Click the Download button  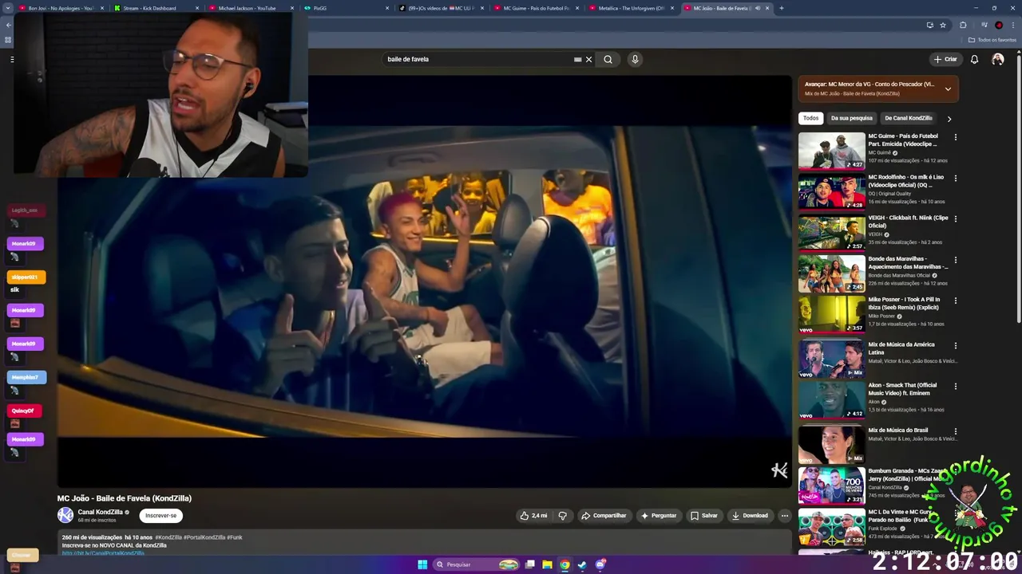point(750,516)
